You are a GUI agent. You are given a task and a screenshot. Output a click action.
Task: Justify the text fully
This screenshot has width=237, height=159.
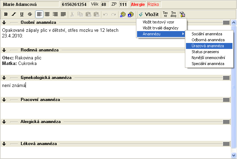pyautogui.click(x=63, y=14)
